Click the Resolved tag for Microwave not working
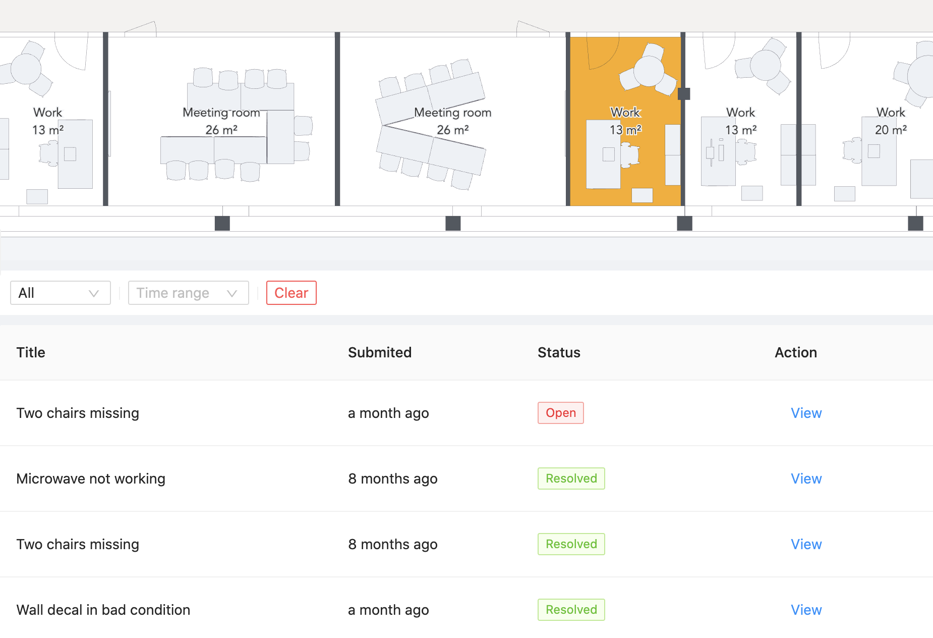 click(571, 478)
